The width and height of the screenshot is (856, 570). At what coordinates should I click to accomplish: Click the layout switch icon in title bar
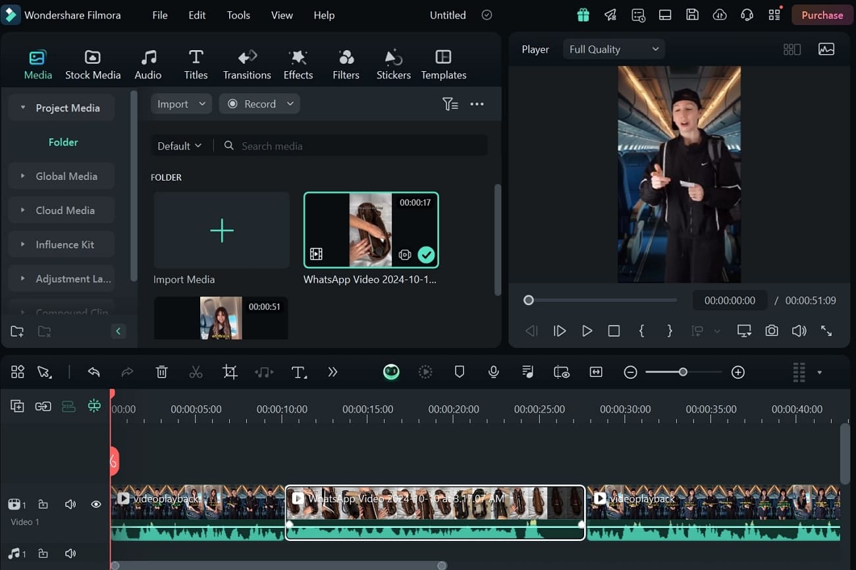coord(665,14)
